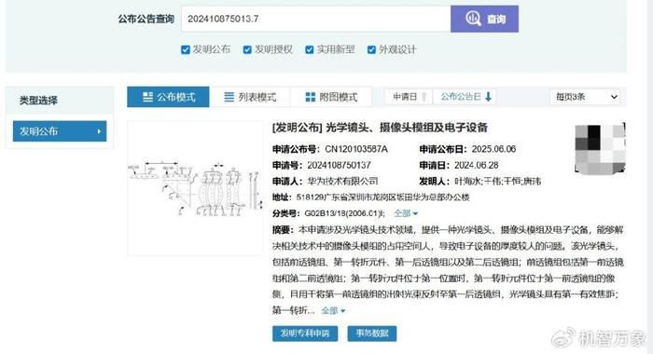This screenshot has height=354, width=653.
Task: Click the 列表模式 list lines icon
Action: [229, 97]
